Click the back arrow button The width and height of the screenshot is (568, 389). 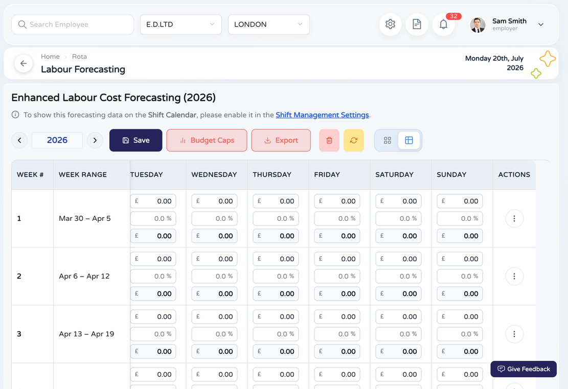pyautogui.click(x=24, y=63)
